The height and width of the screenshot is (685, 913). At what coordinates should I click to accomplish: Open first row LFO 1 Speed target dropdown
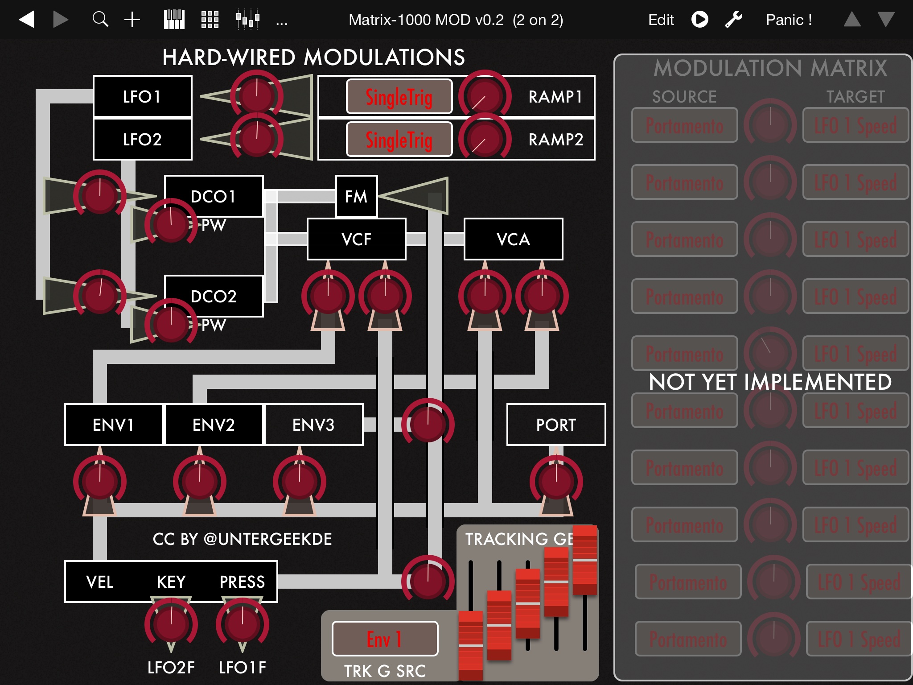tap(855, 125)
